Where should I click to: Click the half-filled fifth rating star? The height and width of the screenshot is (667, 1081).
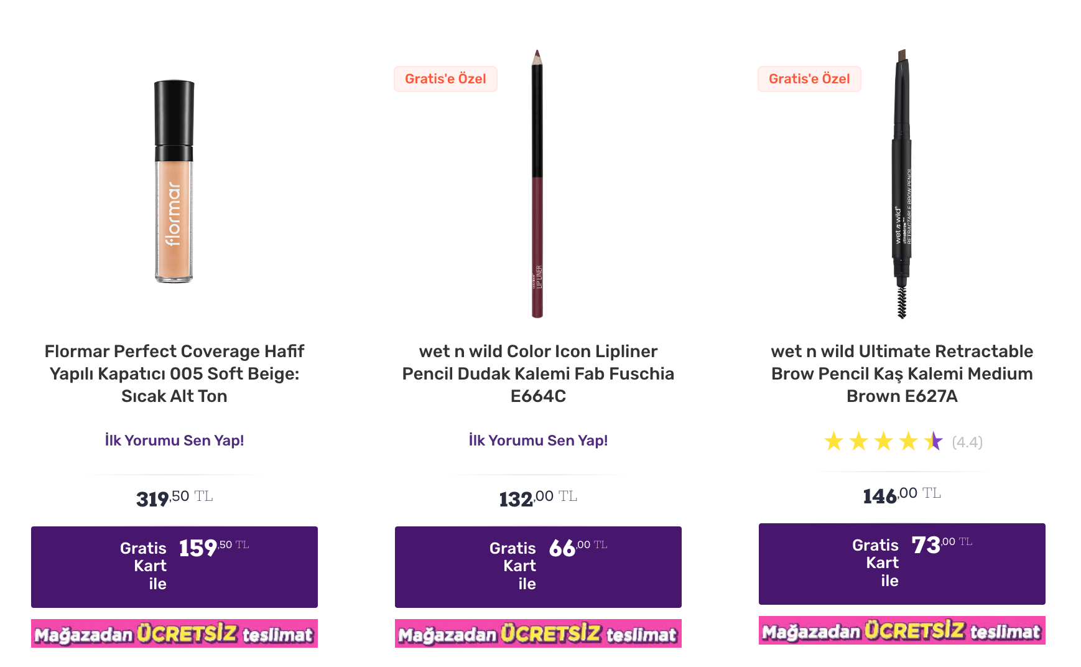click(x=934, y=442)
